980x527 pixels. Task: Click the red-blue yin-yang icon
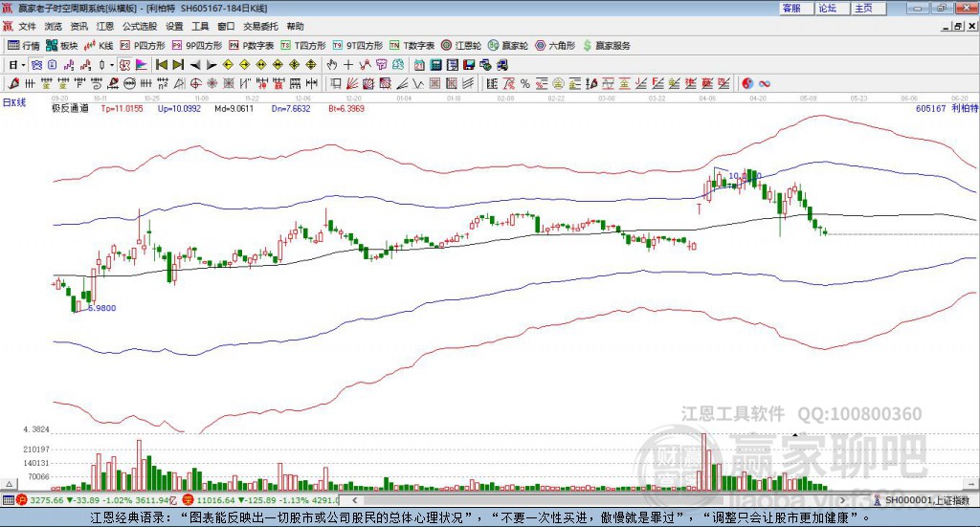[747, 83]
